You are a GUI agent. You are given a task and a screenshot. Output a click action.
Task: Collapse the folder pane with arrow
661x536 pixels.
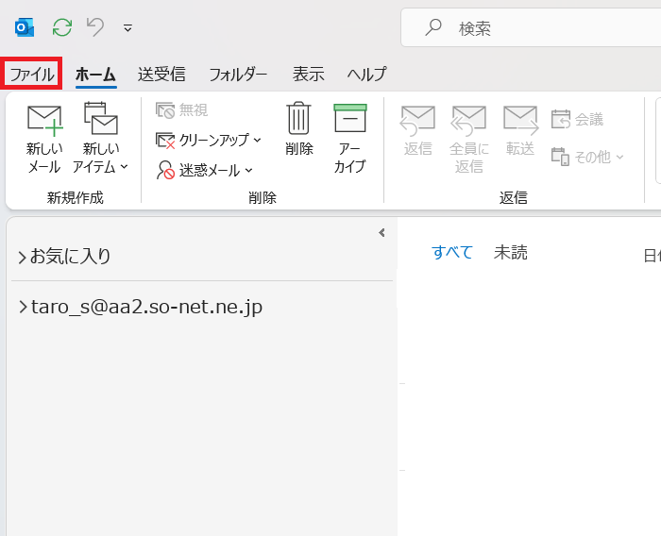[381, 232]
